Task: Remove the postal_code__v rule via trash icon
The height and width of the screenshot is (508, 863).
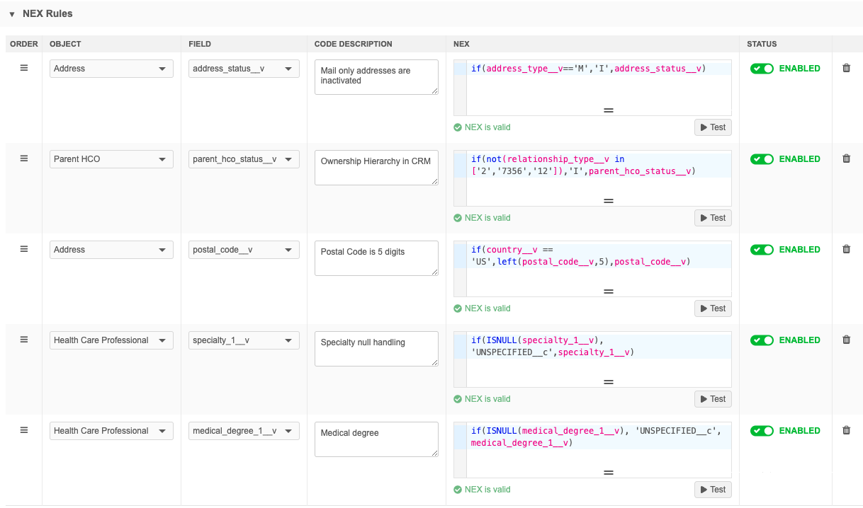Action: 846,250
